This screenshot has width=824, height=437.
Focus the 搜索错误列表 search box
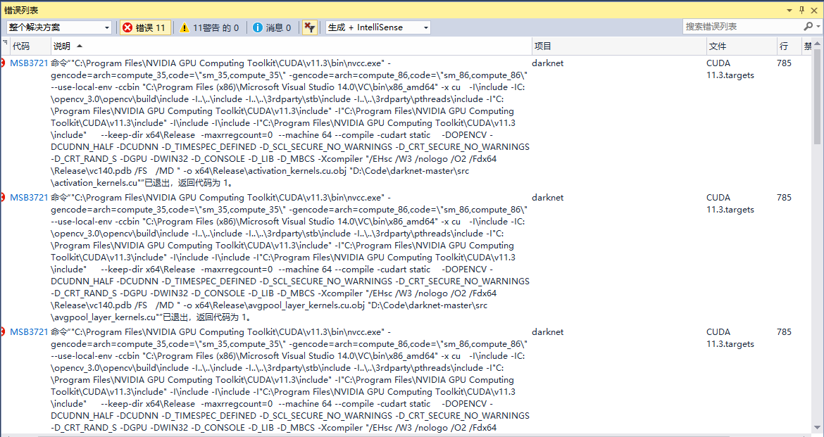741,27
